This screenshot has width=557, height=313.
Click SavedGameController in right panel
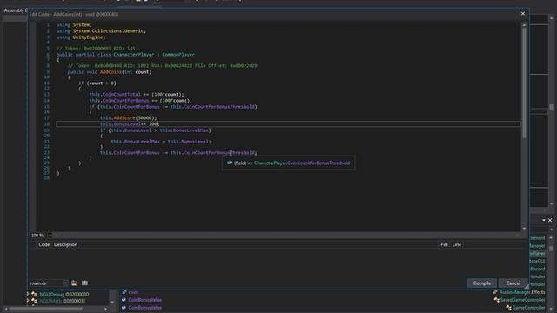[522, 300]
